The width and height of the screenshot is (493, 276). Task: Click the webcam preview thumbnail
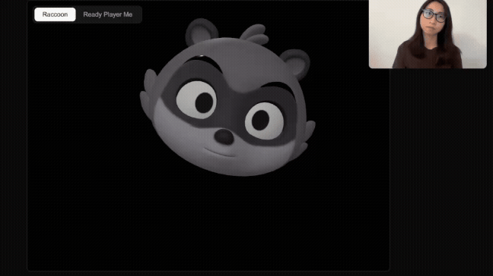point(428,34)
